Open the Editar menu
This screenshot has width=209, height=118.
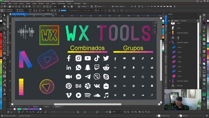click(x=10, y=4)
